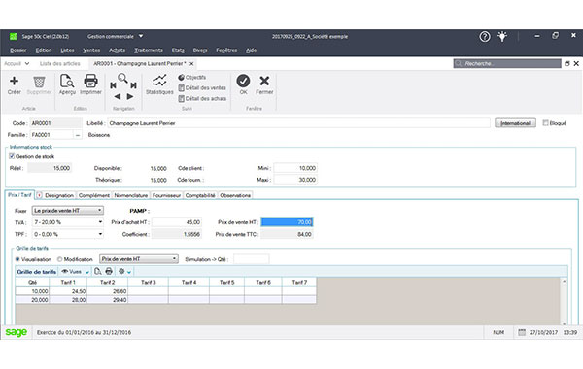Switch to the Liste des articles tab
583x369 pixels.
60,63
